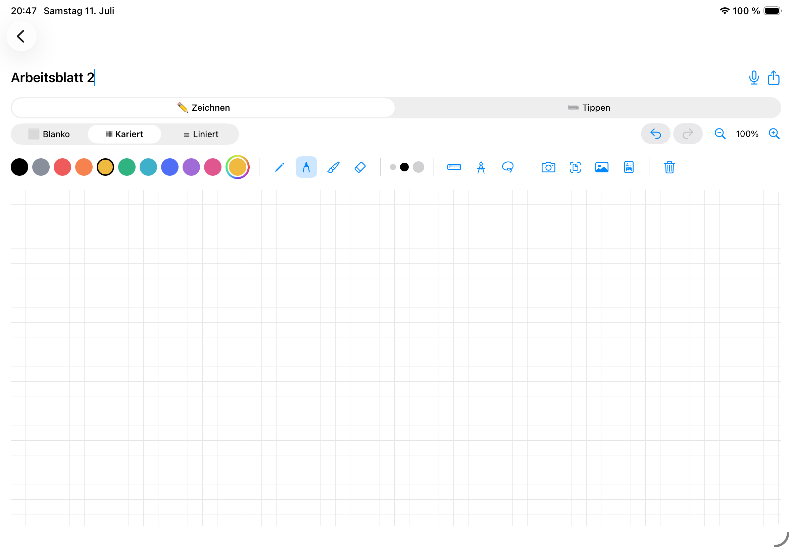The image size is (792, 550).
Task: Open the camera to take photo
Action: [x=548, y=167]
